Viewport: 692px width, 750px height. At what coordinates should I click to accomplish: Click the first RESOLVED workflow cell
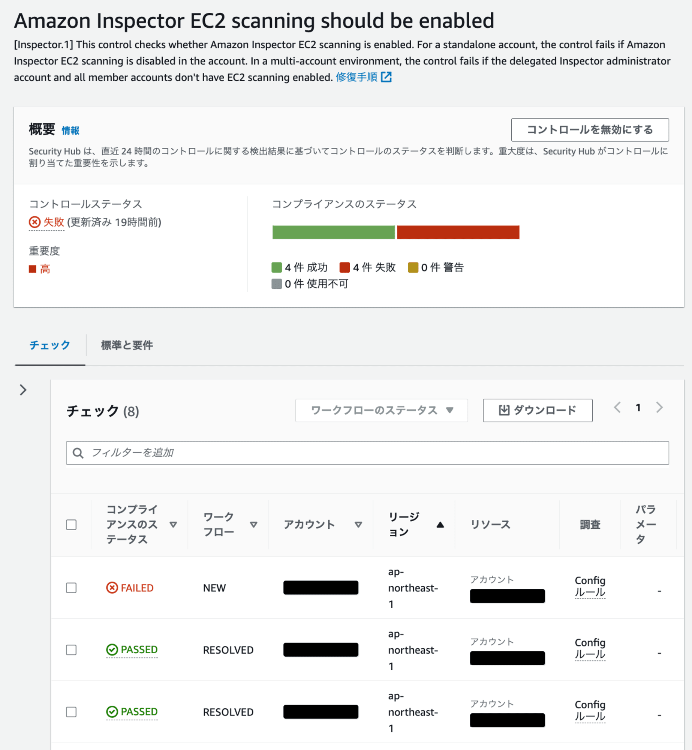coord(228,650)
